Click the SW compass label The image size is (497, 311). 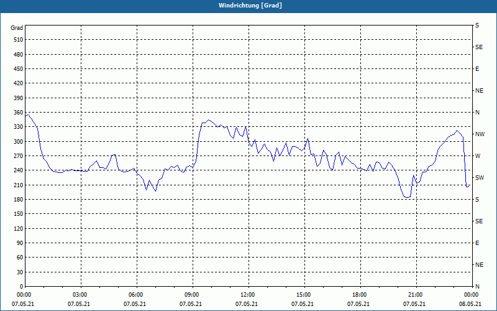[x=480, y=178]
